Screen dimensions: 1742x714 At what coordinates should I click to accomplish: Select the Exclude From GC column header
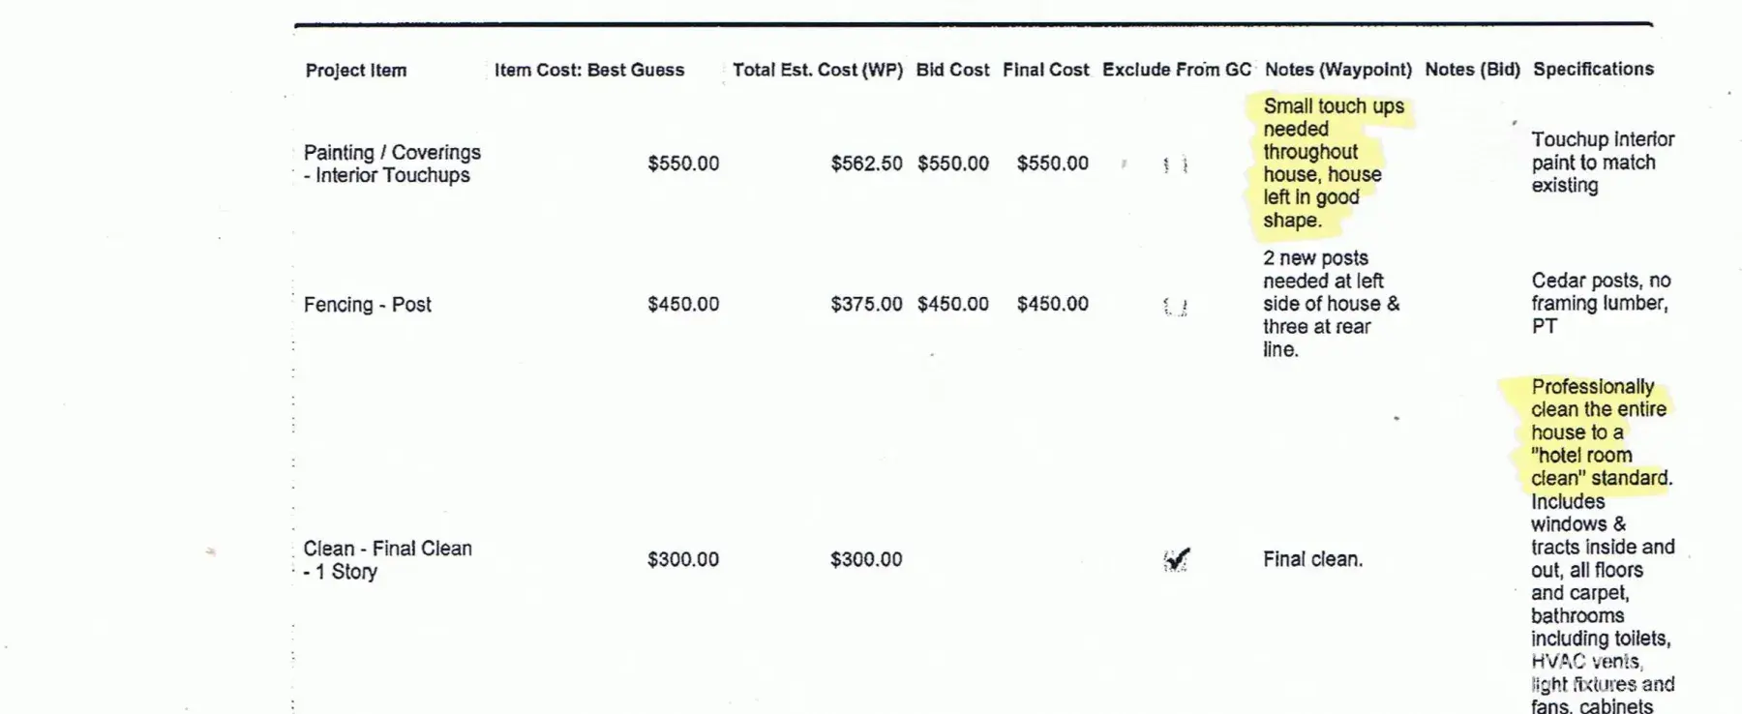pyautogui.click(x=1176, y=70)
